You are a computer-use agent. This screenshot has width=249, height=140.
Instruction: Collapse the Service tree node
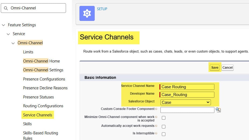coord(8,34)
